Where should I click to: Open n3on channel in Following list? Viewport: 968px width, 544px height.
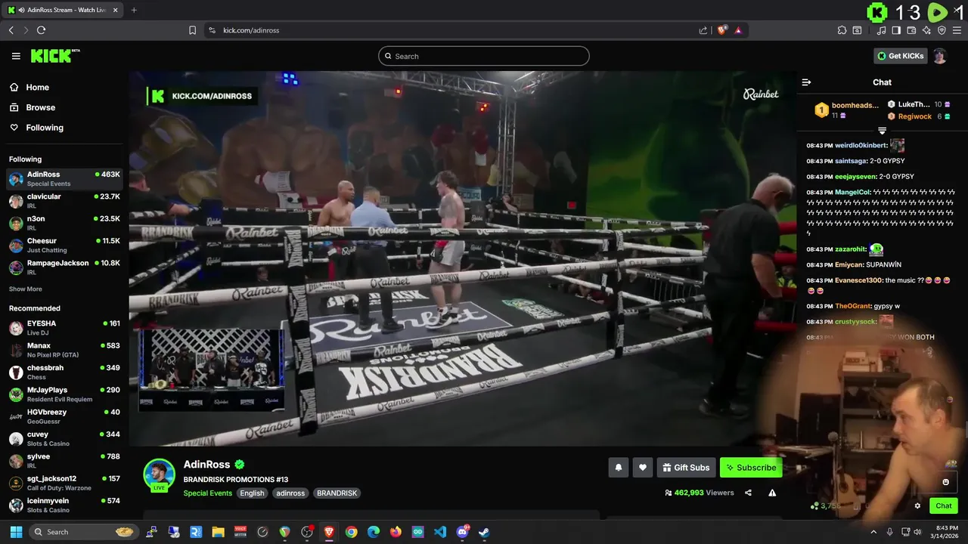click(64, 223)
